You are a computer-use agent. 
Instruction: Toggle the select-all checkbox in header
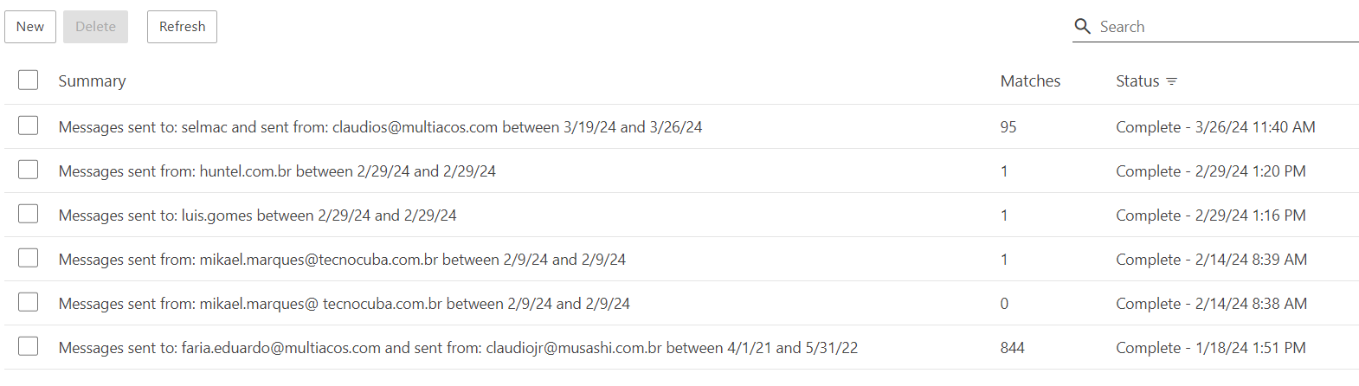(x=29, y=80)
